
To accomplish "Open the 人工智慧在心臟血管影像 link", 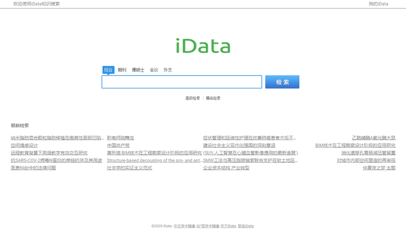I will pos(250,153).
